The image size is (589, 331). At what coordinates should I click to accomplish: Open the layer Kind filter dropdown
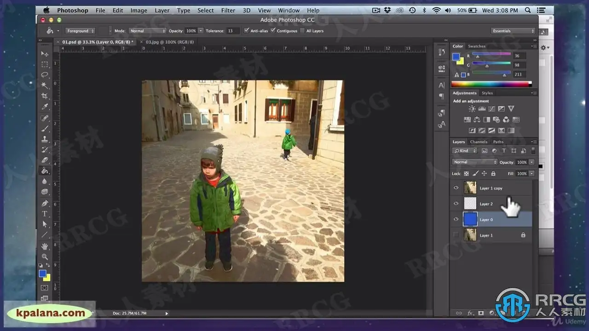pos(465,150)
